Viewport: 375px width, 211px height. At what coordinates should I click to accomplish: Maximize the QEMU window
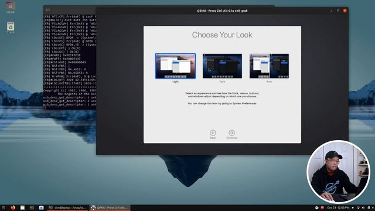pyautogui.click(x=338, y=11)
